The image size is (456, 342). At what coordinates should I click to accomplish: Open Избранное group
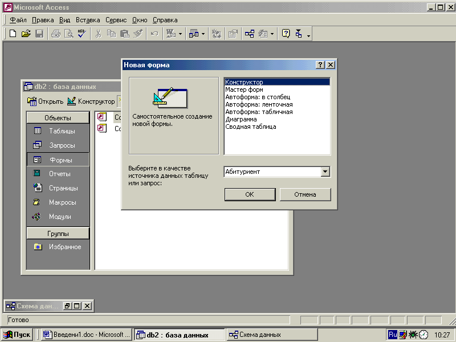coord(58,247)
